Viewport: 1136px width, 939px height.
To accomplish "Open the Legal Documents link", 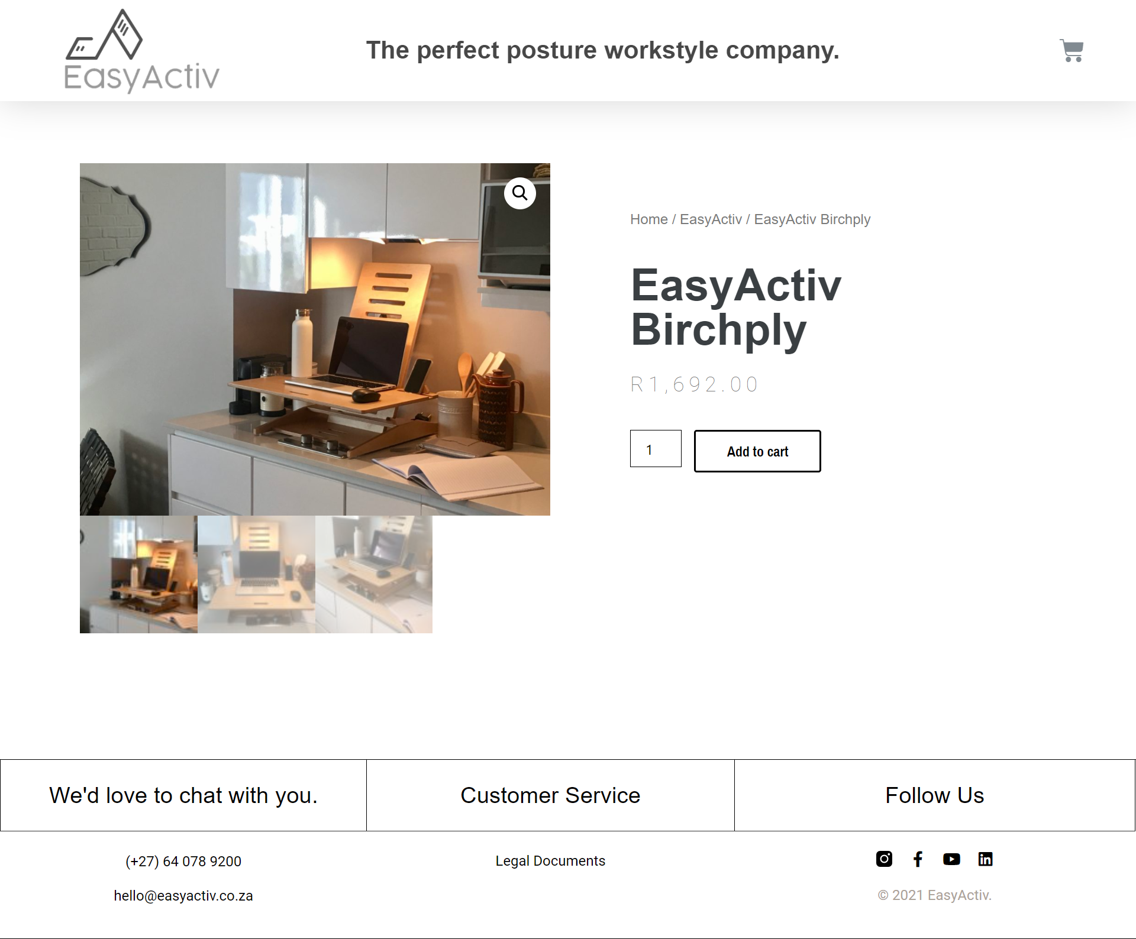I will click(x=550, y=861).
